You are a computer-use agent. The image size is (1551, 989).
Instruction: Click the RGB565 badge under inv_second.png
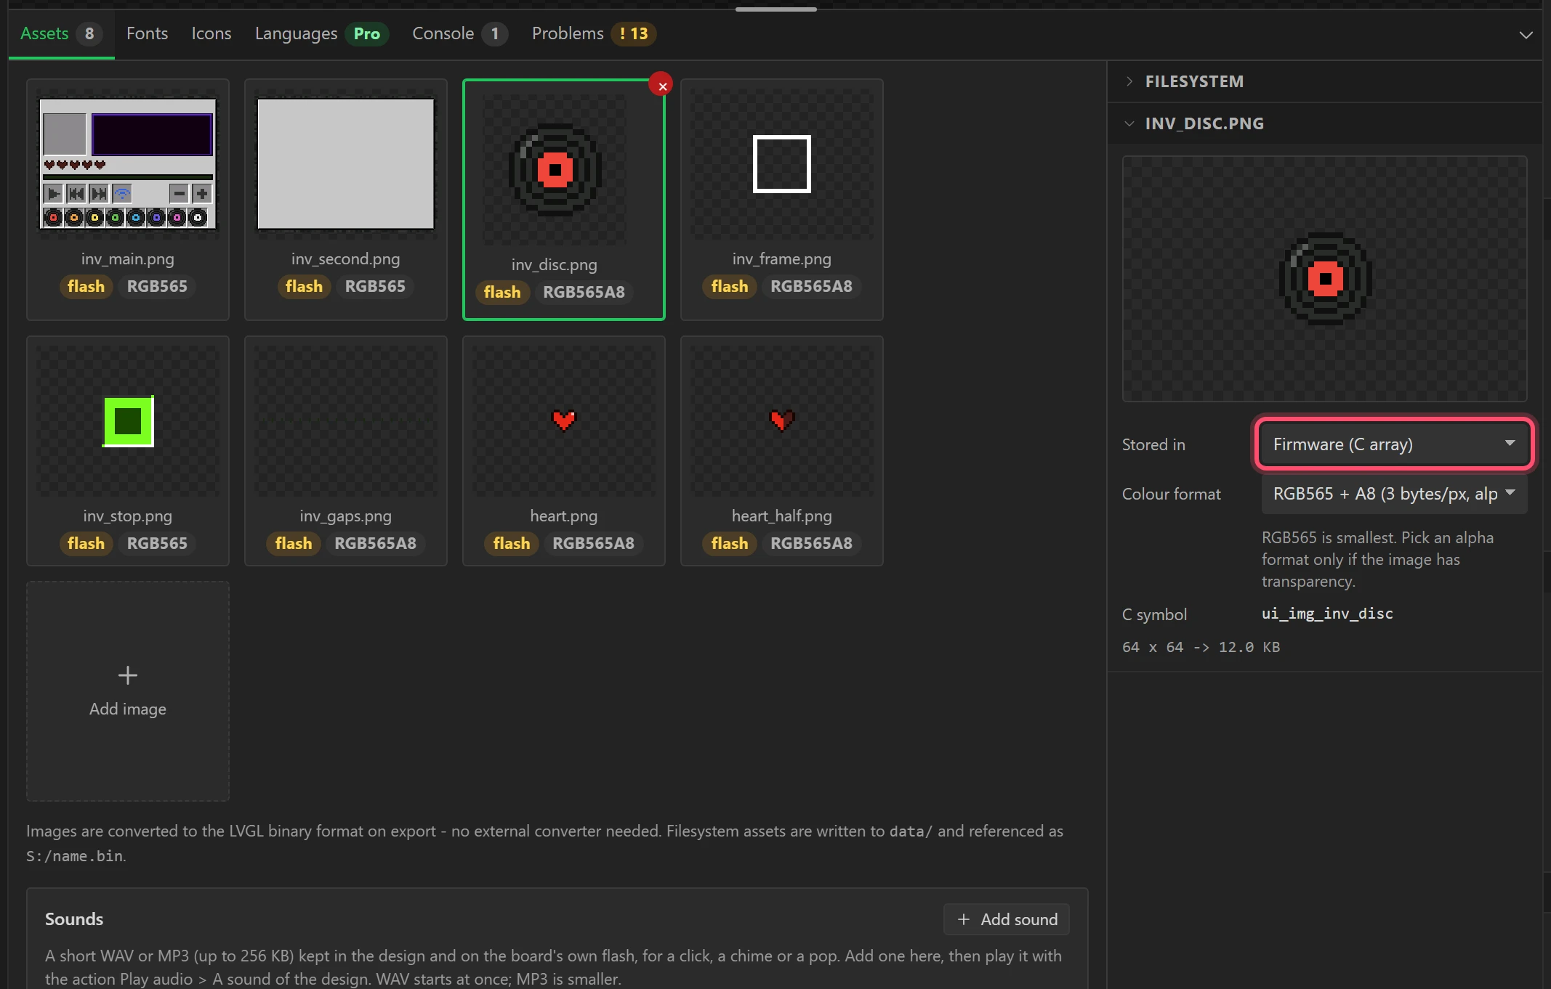pos(375,286)
